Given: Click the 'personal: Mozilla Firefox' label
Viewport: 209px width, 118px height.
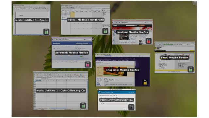Looking at the screenshot, I should (72, 52).
